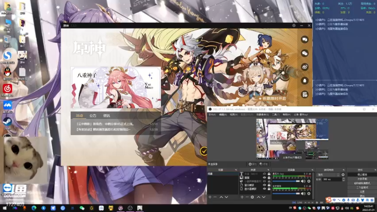Image resolution: width=377 pixels, height=212 pixels.
Task: Toggle the eye on the second, image source row
Action: 264,178
